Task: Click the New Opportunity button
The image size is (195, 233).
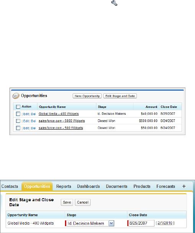Action: [87, 96]
